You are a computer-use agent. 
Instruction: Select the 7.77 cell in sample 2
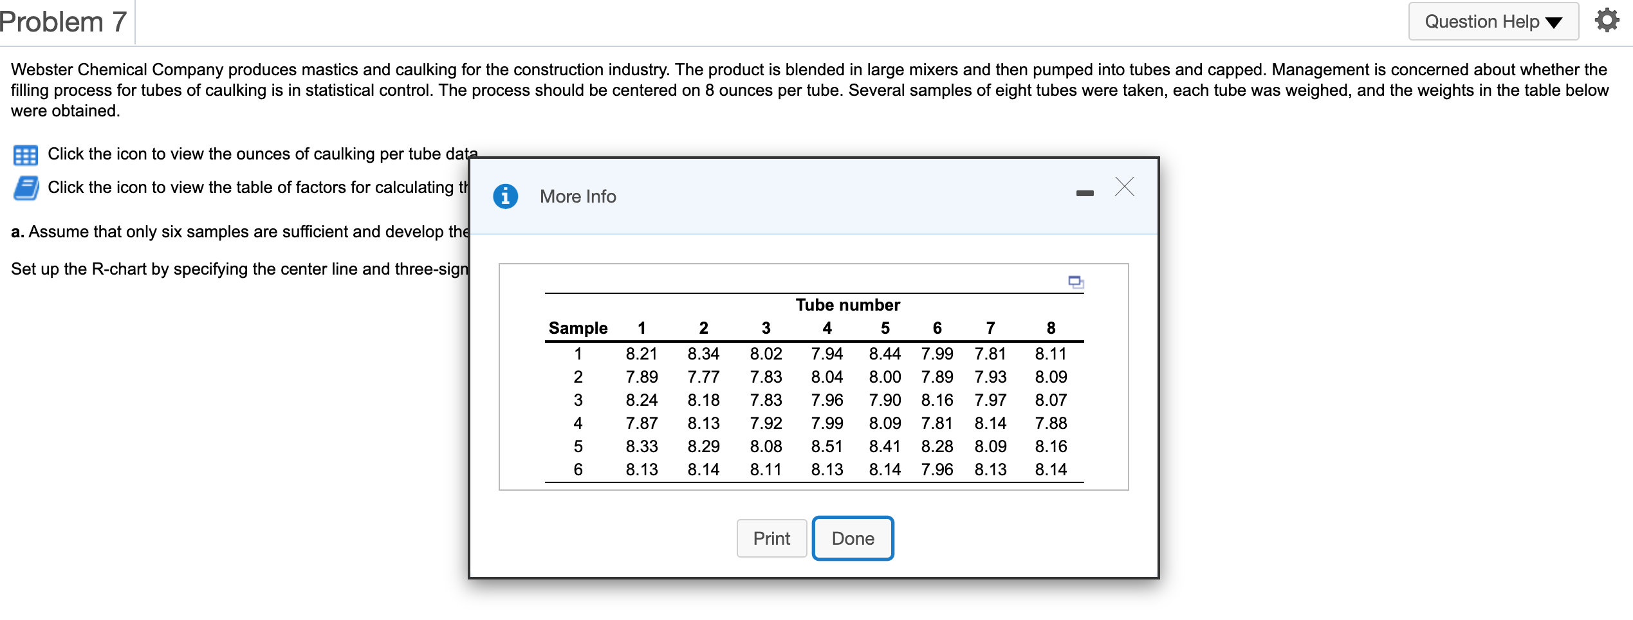[x=703, y=377]
